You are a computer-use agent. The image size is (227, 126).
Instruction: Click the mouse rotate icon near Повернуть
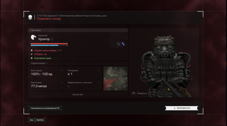point(134,93)
